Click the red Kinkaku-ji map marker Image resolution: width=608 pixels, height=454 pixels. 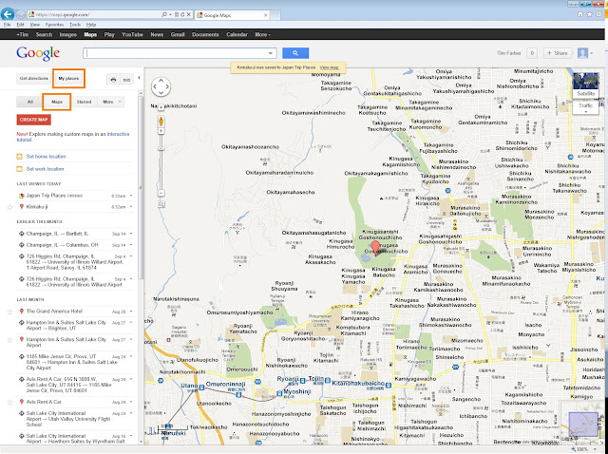click(x=375, y=248)
